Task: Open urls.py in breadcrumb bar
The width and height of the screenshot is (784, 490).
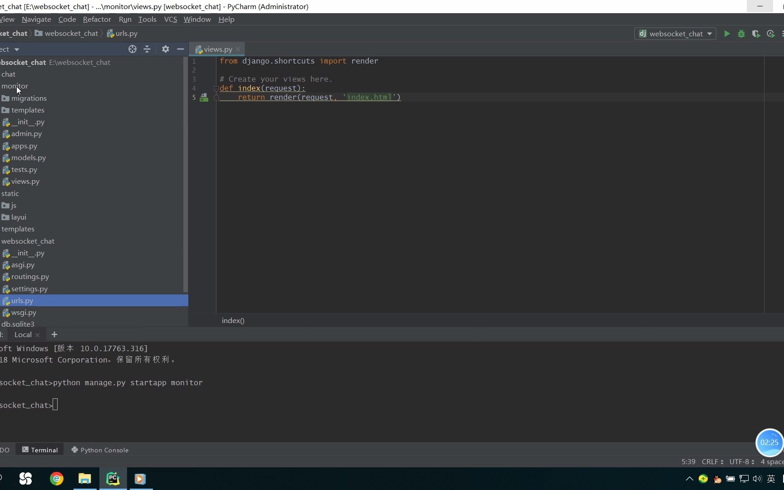Action: [x=126, y=33]
